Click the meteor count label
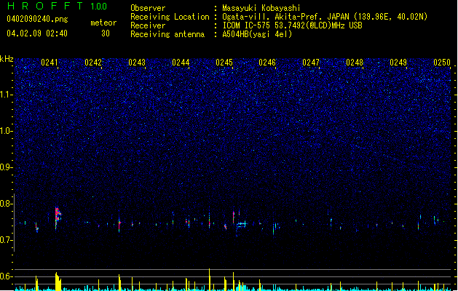Image resolution: width=458 pixels, height=291 pixels. coord(103,23)
